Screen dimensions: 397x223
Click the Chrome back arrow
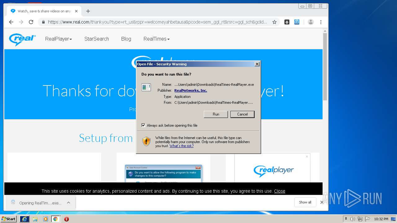click(11, 22)
